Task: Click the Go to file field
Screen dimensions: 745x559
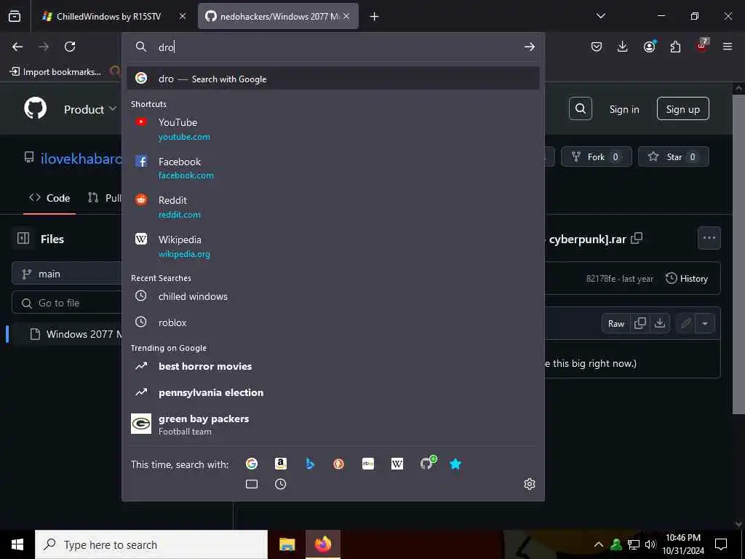Action: 66,303
